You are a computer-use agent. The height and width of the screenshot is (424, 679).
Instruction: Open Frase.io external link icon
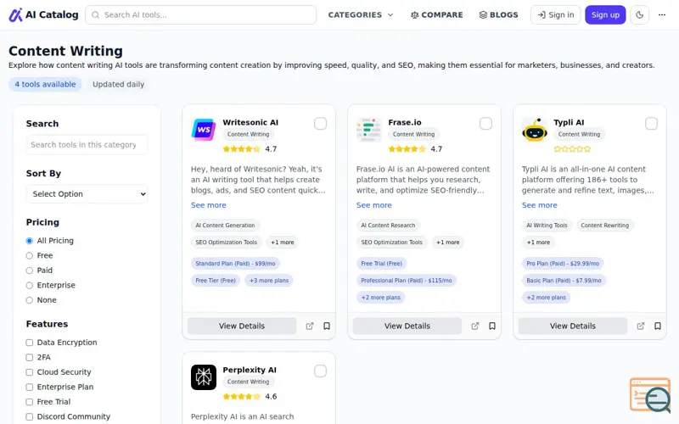(474, 326)
